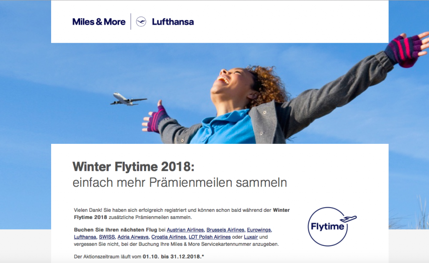Follow the Luxair link
This screenshot has height=263, width=429.
tap(251, 237)
